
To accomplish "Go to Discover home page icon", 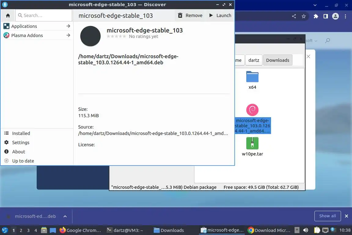I will tap(8, 16).
